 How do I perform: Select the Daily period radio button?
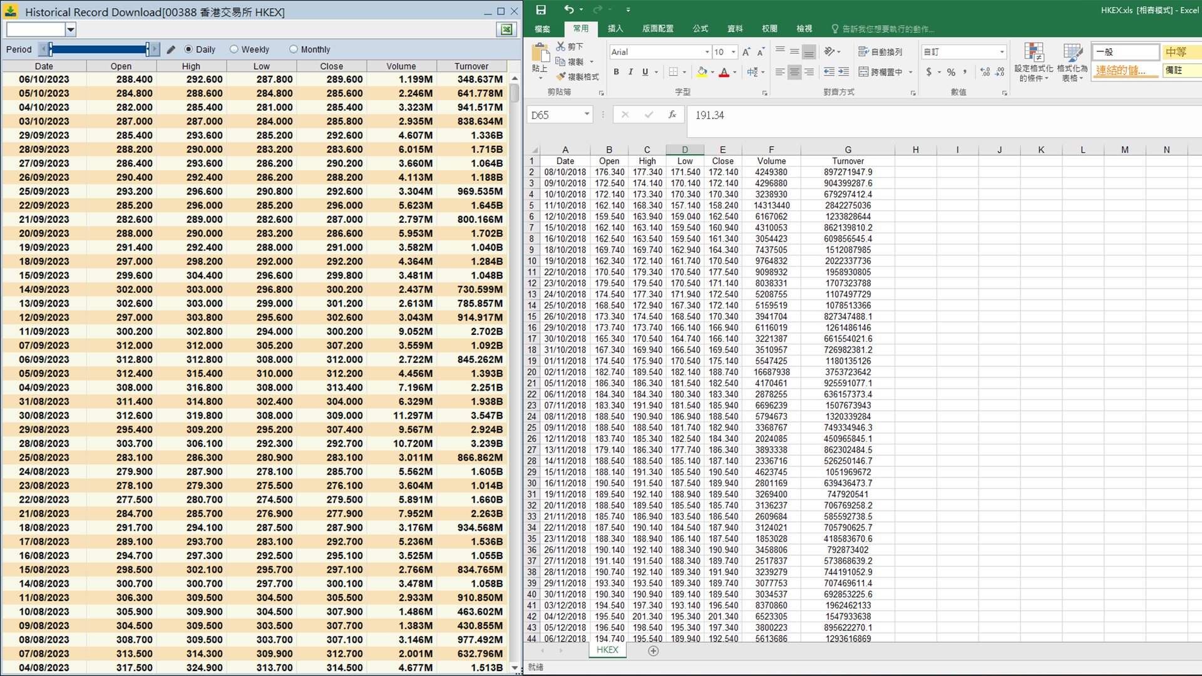pos(188,49)
